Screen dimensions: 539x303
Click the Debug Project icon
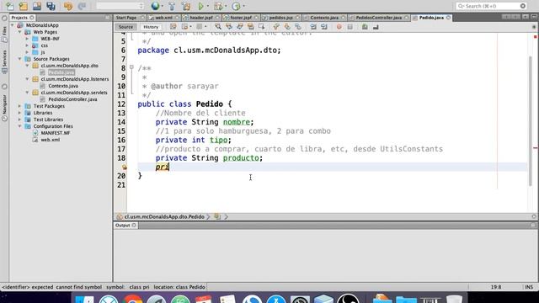pos(218,6)
